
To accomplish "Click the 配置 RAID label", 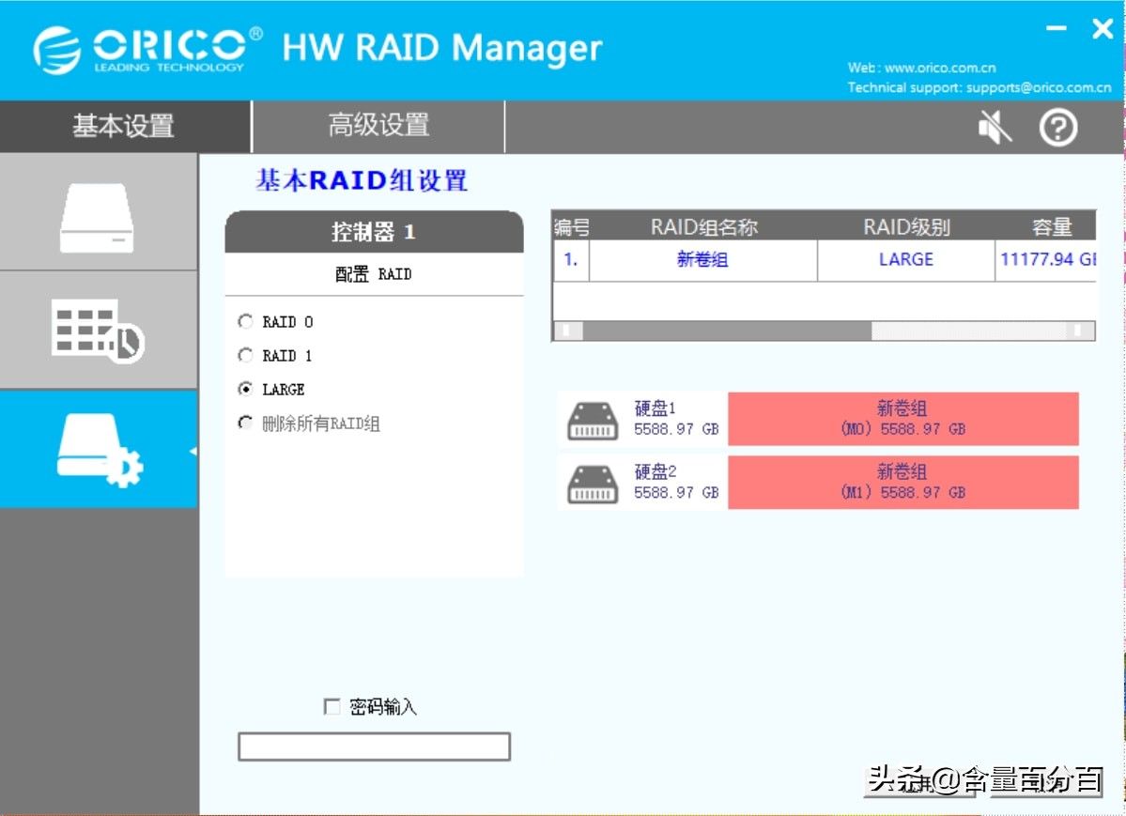I will coord(374,274).
